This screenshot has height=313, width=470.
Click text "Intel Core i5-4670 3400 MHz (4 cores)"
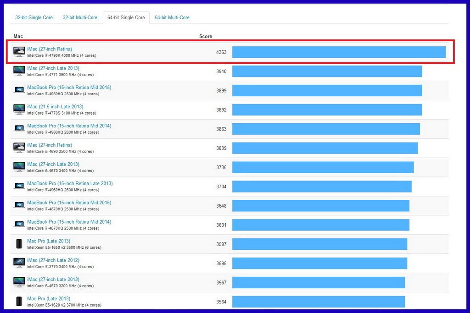pyautogui.click(x=60, y=170)
